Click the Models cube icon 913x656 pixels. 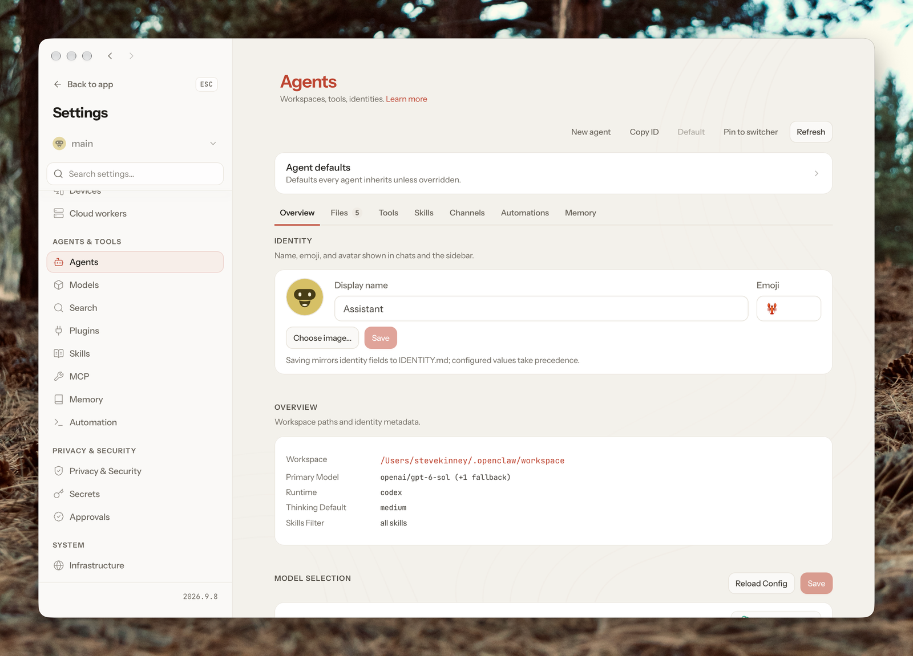click(59, 285)
